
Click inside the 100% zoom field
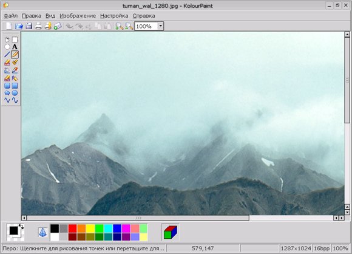click(146, 26)
